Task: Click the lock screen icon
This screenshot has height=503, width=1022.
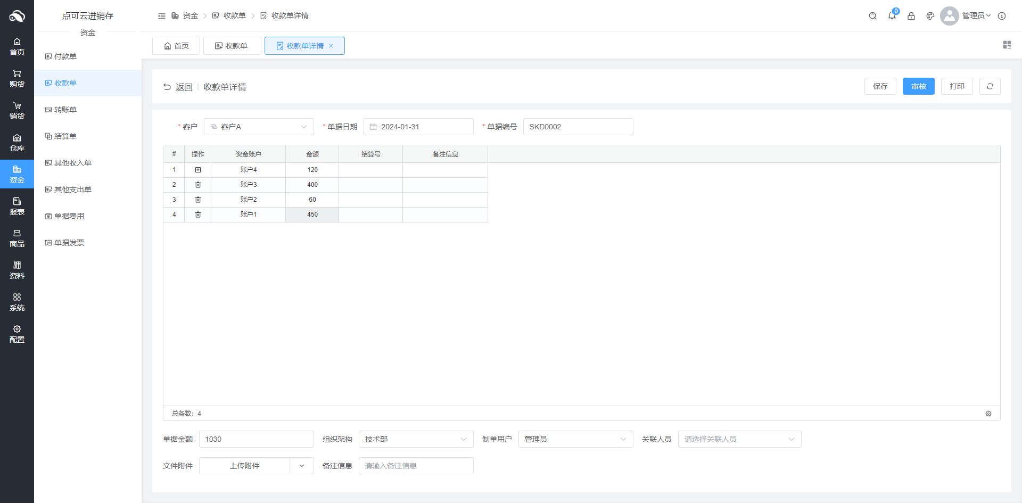Action: 911,16
